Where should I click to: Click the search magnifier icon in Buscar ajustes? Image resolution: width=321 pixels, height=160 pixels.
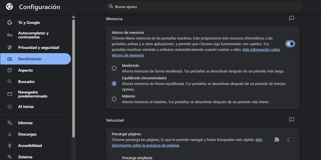(x=111, y=7)
